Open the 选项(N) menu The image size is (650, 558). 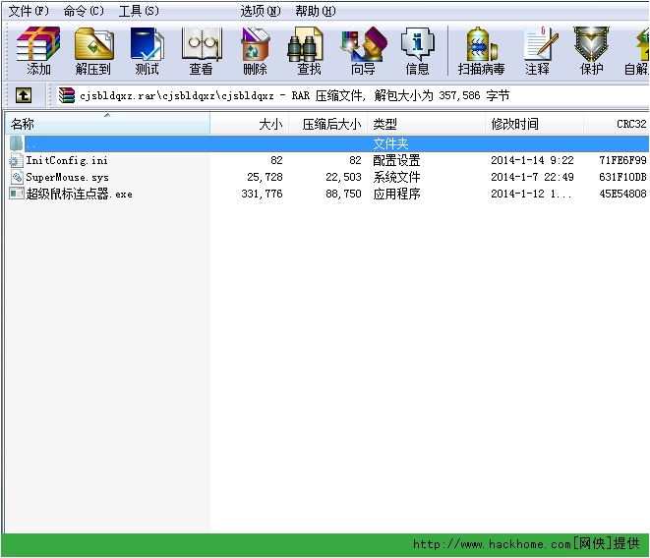pos(261,11)
